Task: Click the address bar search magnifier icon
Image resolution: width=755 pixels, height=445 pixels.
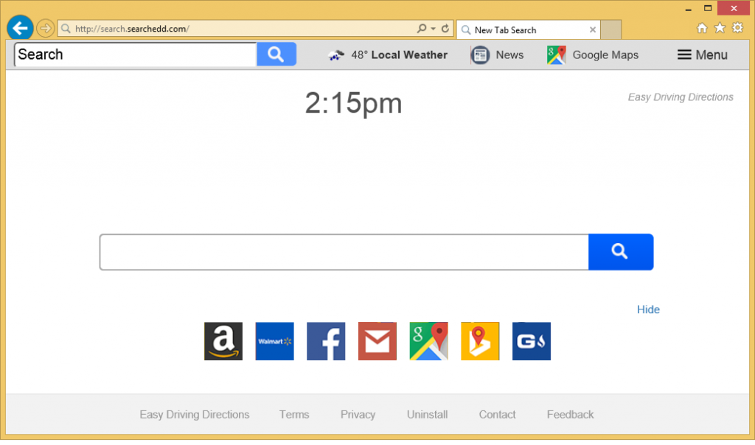Action: pos(421,29)
